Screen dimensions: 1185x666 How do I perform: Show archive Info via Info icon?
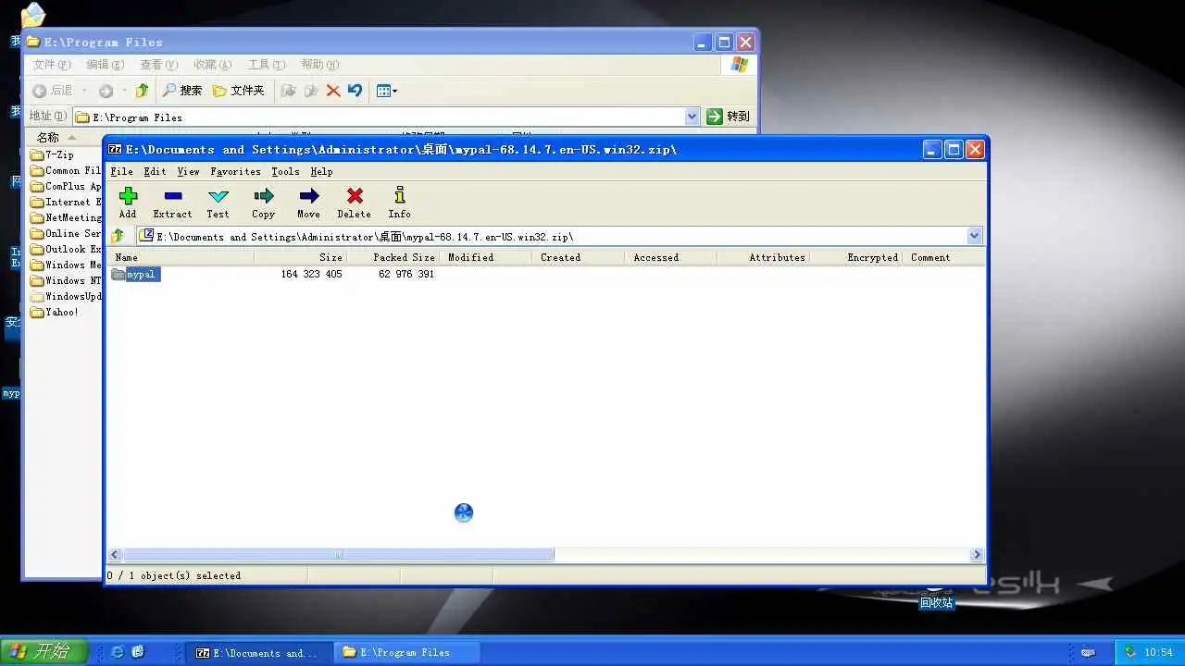tap(399, 203)
